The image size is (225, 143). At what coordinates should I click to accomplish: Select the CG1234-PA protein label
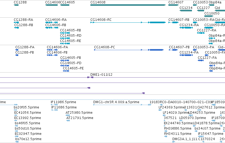pos(189,53)
